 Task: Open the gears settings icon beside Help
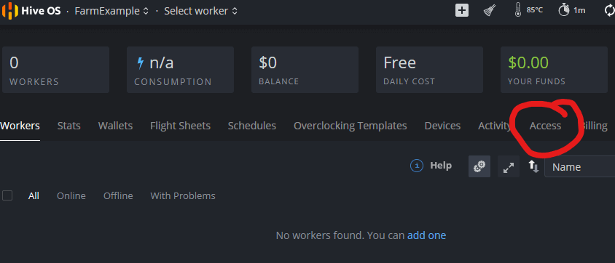pyautogui.click(x=479, y=166)
